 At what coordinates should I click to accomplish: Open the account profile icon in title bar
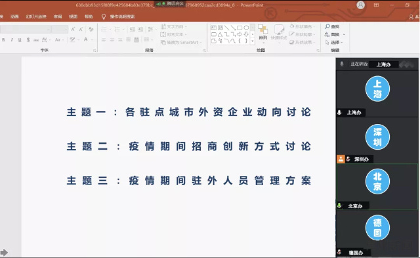tap(361, 5)
